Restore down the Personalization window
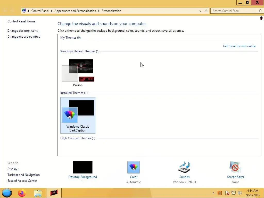The height and width of the screenshot is (198, 264). [247, 3]
